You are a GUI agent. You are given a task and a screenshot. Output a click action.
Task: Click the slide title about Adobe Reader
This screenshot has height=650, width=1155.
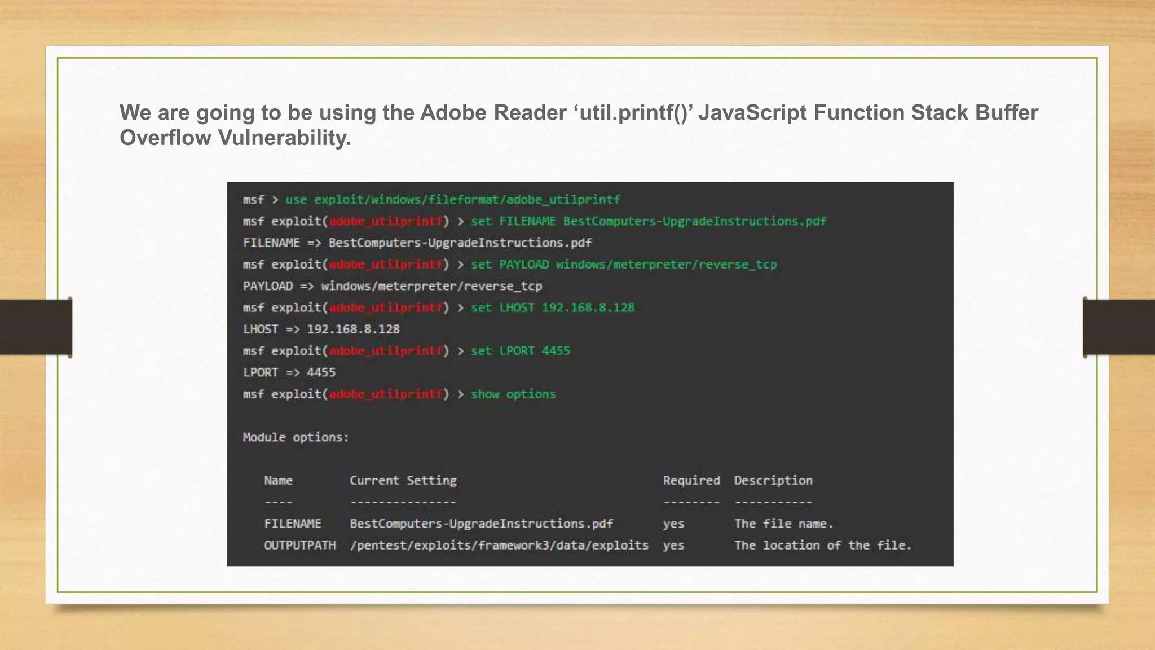[578, 125]
